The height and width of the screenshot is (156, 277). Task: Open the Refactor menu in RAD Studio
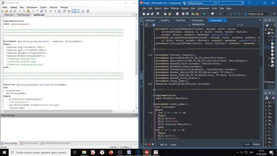click(175, 8)
